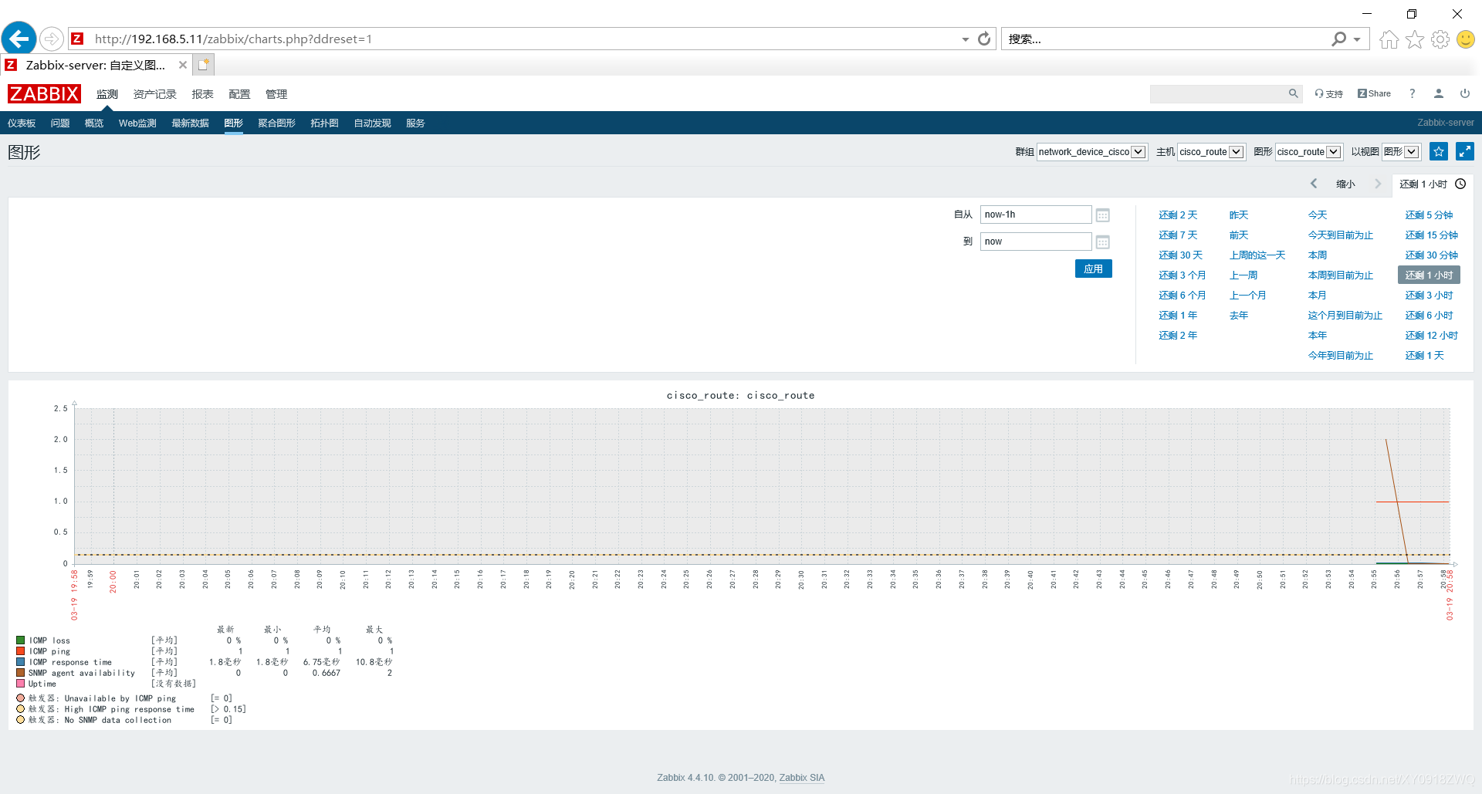This screenshot has height=794, width=1482.
Task: Open the 主机 cisco_route dropdown
Action: 1210,152
